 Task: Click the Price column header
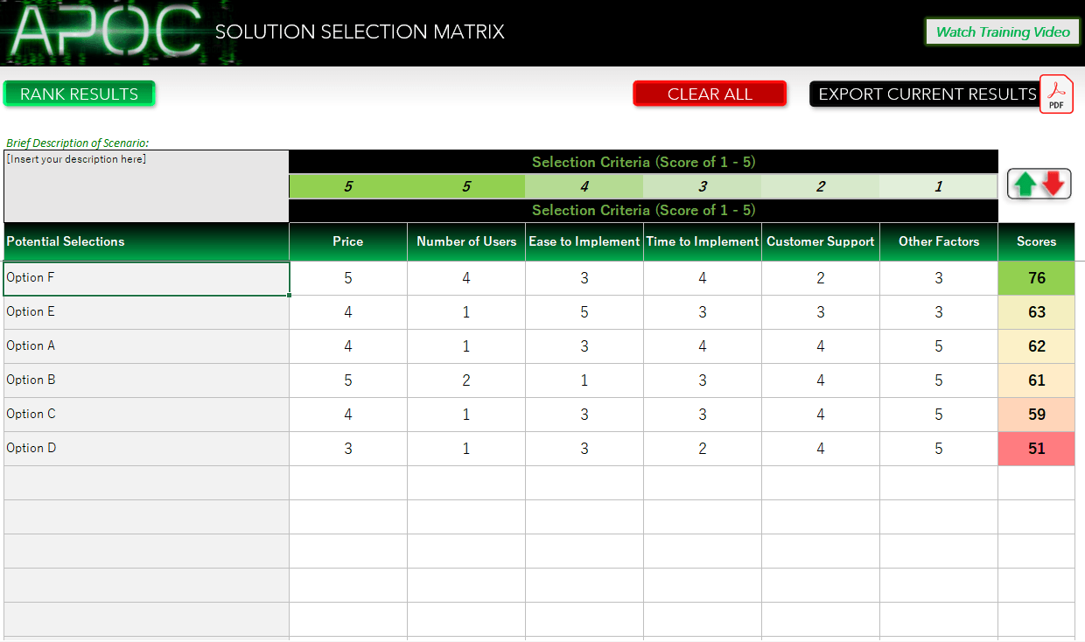tap(347, 241)
